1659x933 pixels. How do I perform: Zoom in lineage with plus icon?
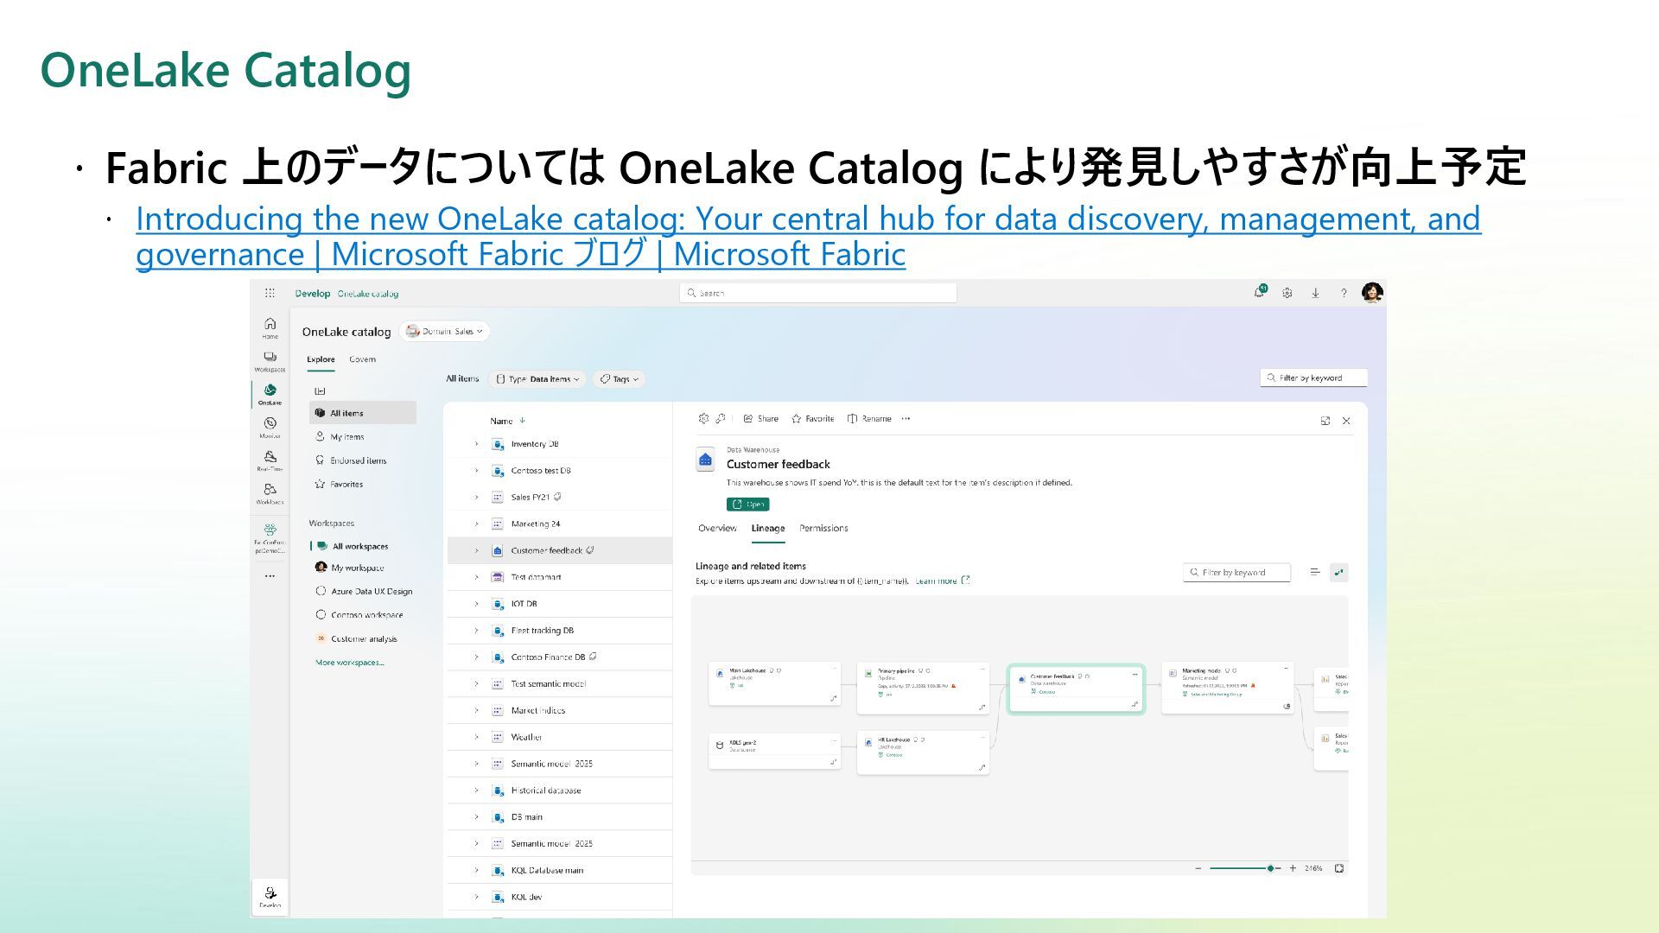click(1293, 868)
